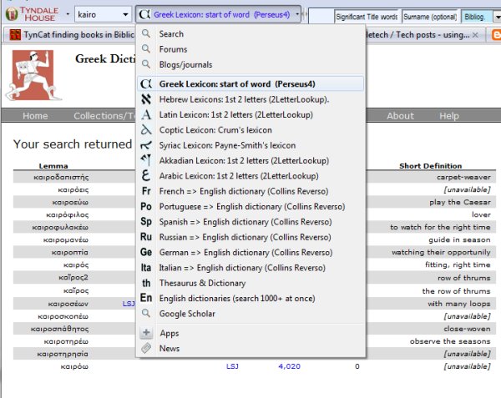Select Greek Lexicon: start of word (Perseus4)
This screenshot has height=398, width=501.
[x=250, y=84]
